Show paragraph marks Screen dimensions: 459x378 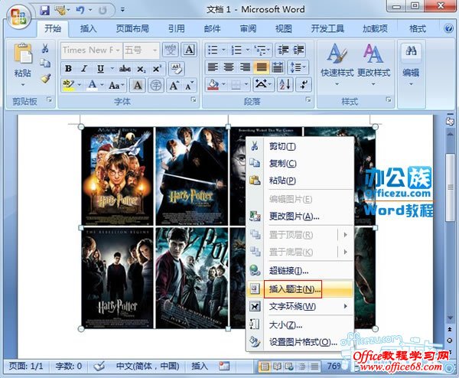tap(304, 85)
